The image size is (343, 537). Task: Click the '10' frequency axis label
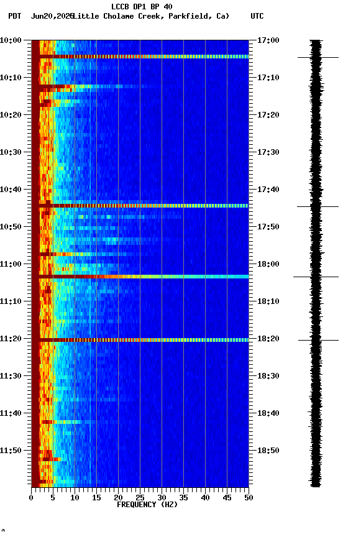coord(75,498)
